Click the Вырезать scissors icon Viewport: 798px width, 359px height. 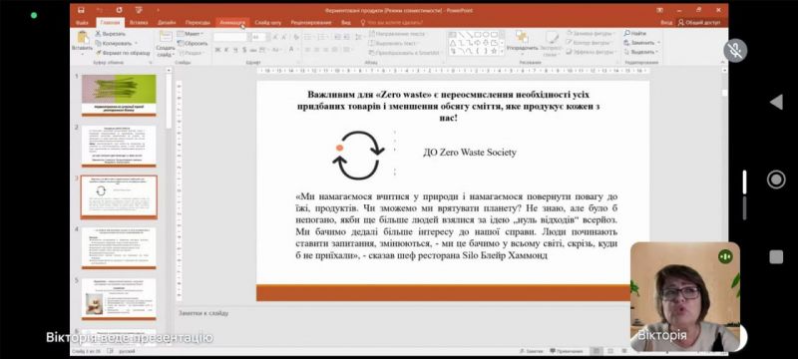98,34
